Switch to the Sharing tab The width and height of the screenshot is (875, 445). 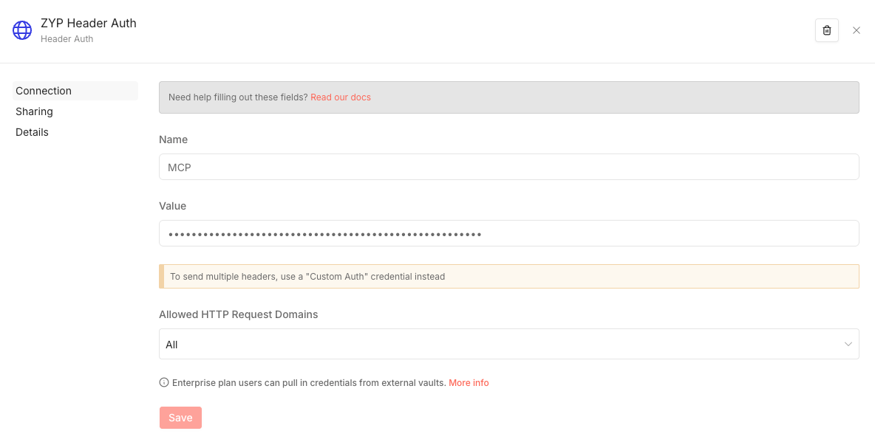pyautogui.click(x=34, y=111)
